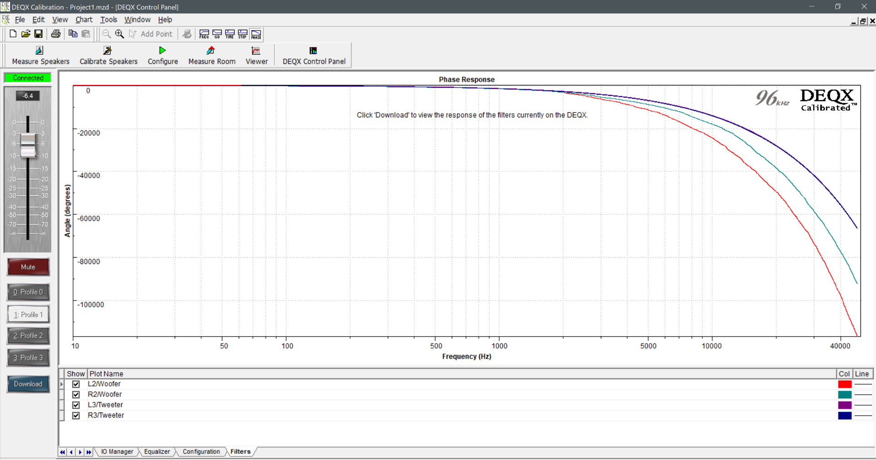Start Measure Room tool
This screenshot has width=876, height=460.
click(212, 55)
